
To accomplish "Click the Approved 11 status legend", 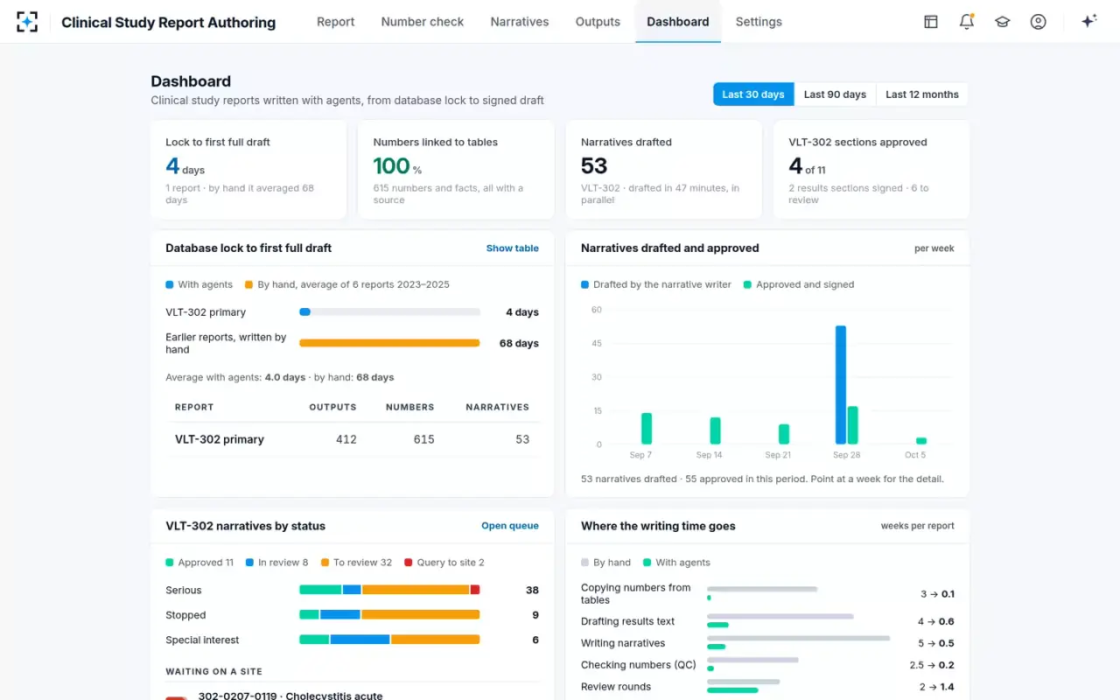I will 199,563.
